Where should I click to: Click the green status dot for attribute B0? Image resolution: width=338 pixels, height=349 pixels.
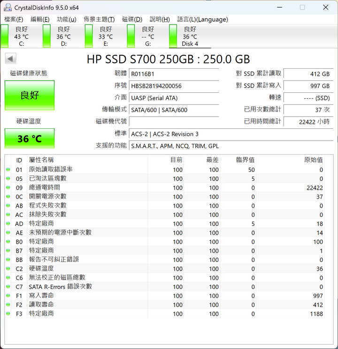[x=8, y=242]
